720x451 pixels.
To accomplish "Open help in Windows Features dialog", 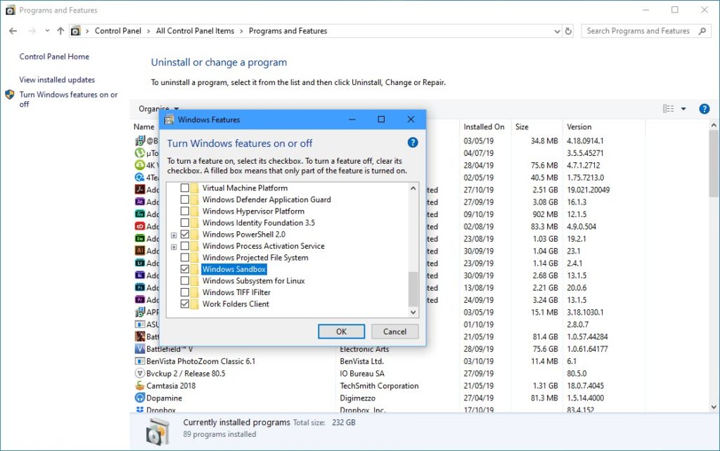I will 413,143.
